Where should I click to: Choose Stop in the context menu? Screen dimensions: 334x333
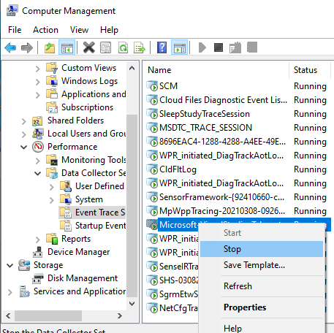click(262, 249)
